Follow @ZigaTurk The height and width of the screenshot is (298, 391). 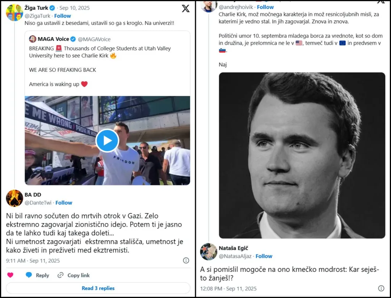click(x=63, y=16)
